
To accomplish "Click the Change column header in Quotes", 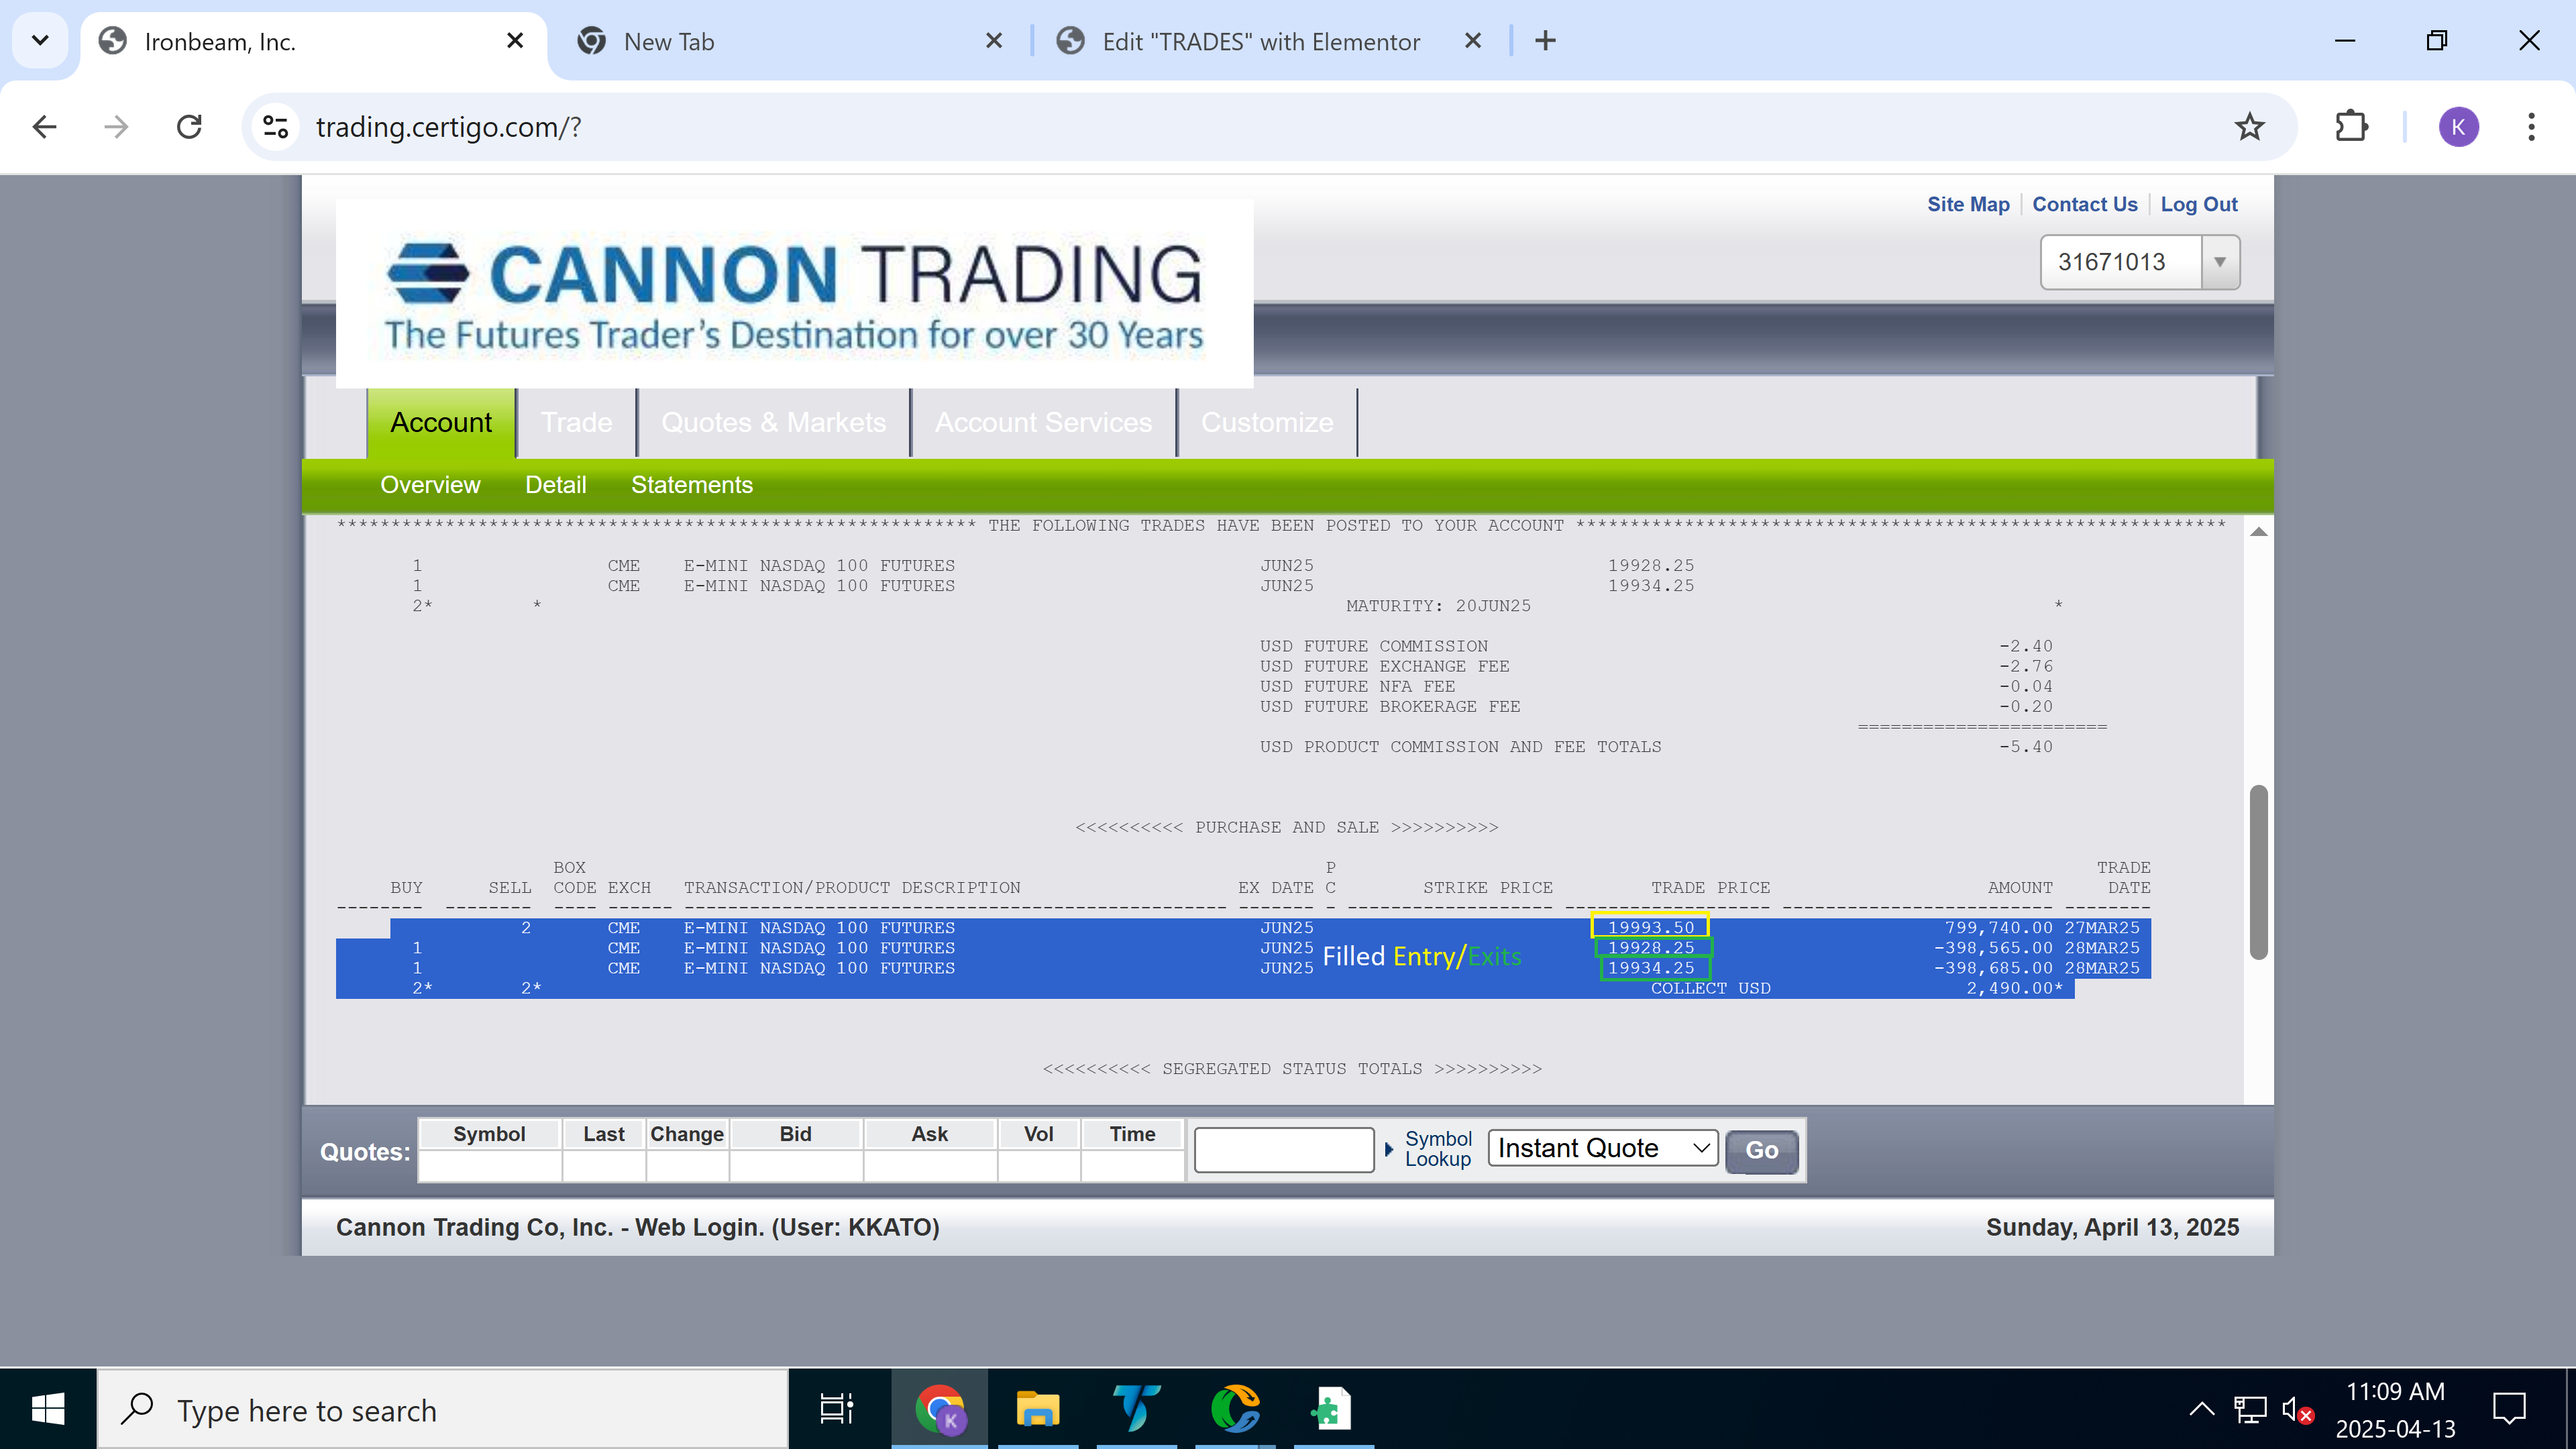I will click(x=687, y=1134).
